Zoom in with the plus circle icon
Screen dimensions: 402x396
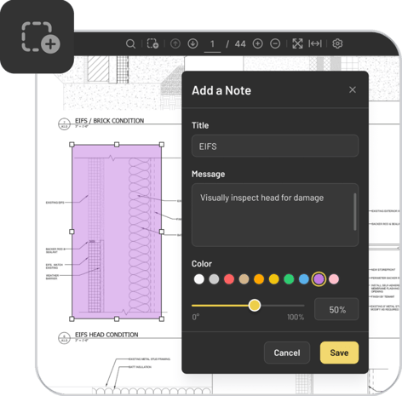[257, 43]
